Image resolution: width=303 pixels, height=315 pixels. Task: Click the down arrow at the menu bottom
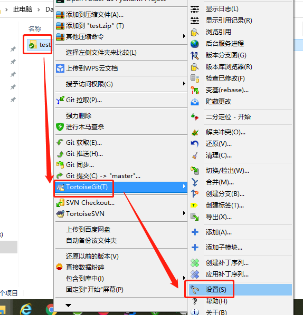tap(69, 306)
